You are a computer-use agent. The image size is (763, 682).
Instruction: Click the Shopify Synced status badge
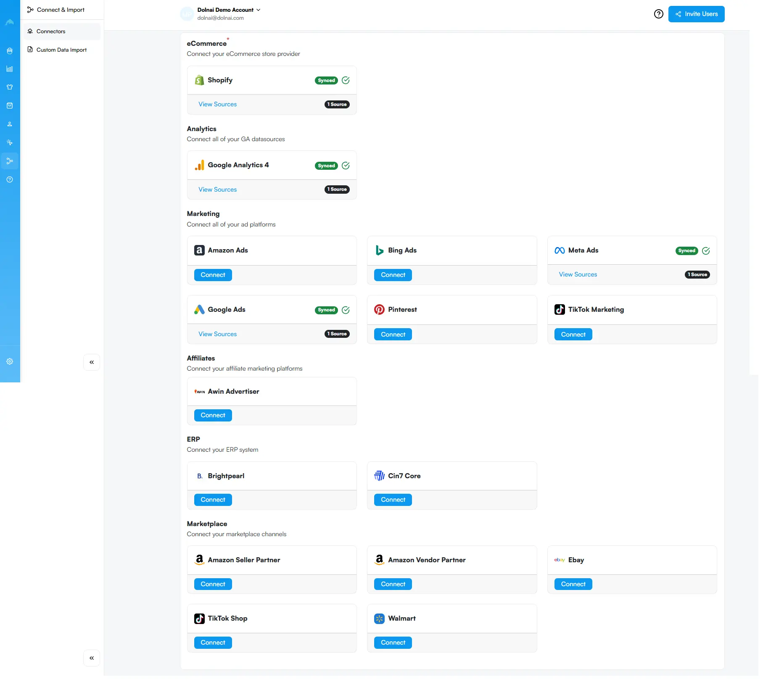(326, 80)
